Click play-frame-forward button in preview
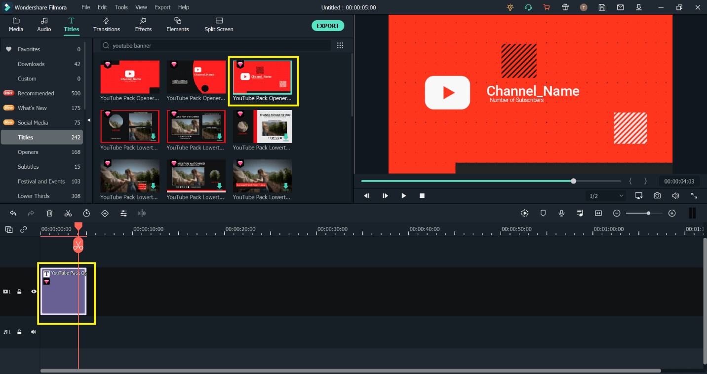 click(x=385, y=196)
